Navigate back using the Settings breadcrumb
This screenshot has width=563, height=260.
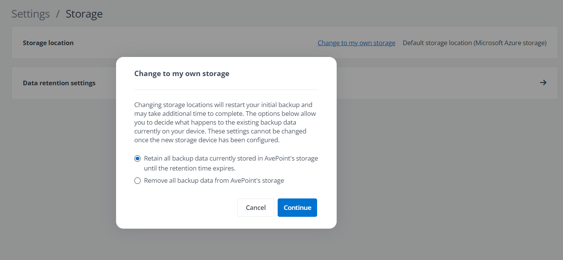[x=30, y=14]
